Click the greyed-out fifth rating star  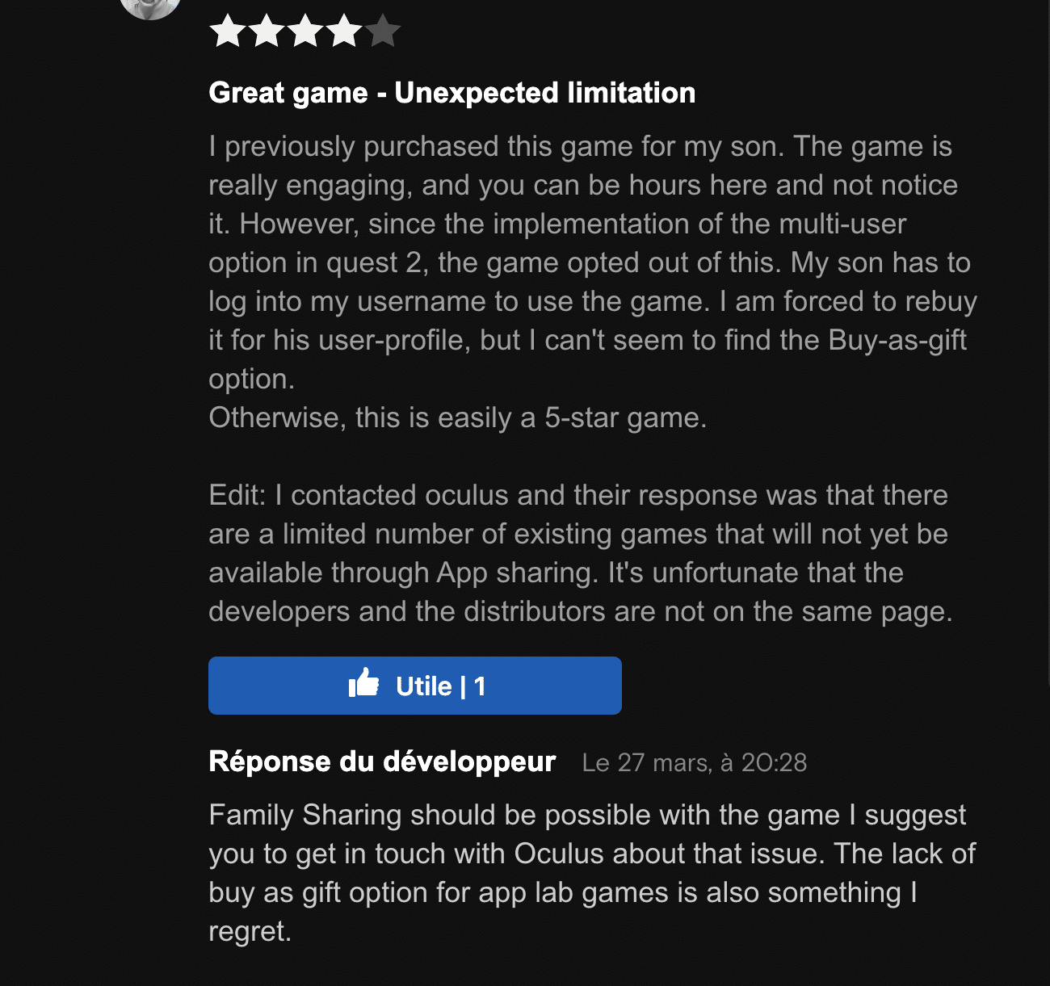[x=383, y=32]
